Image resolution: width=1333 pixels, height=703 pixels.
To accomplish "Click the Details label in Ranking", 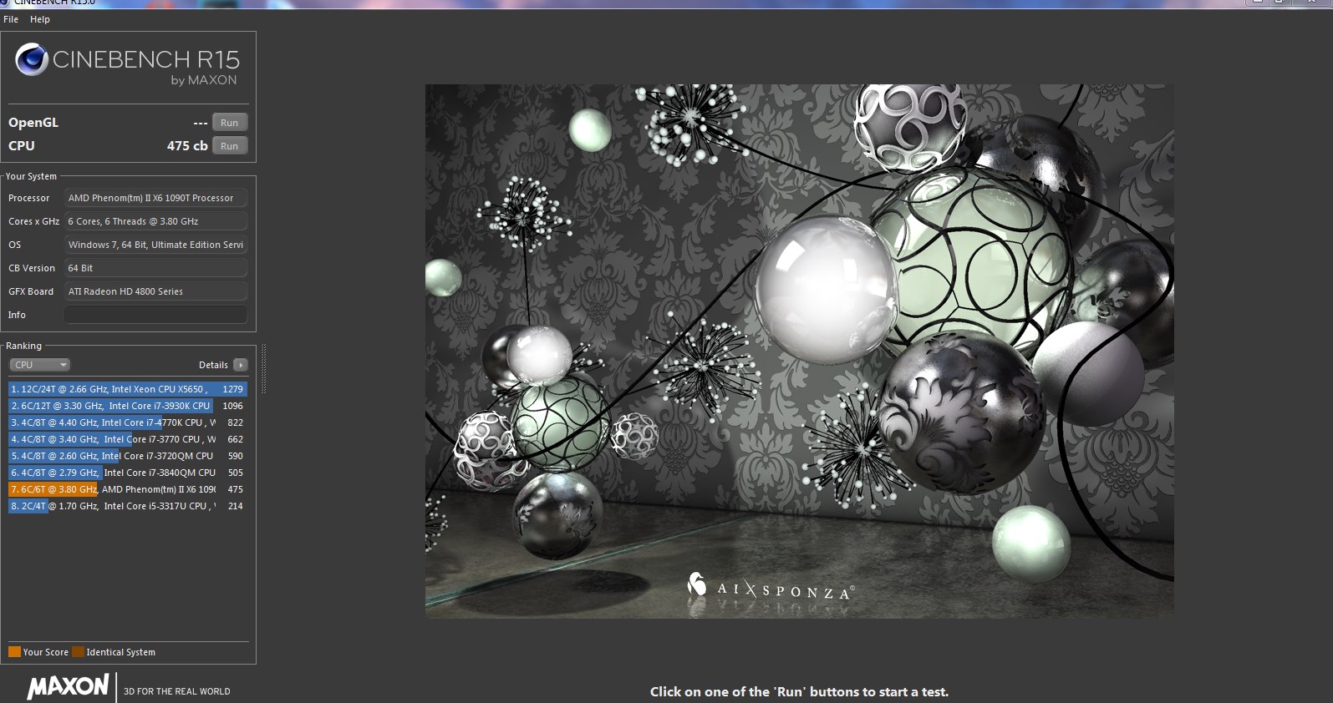I will [x=213, y=365].
